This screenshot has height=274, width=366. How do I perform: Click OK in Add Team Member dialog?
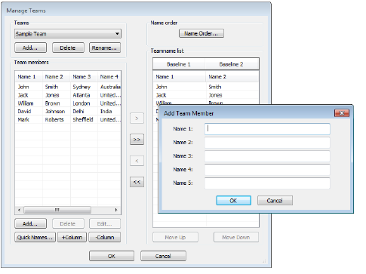click(x=233, y=201)
